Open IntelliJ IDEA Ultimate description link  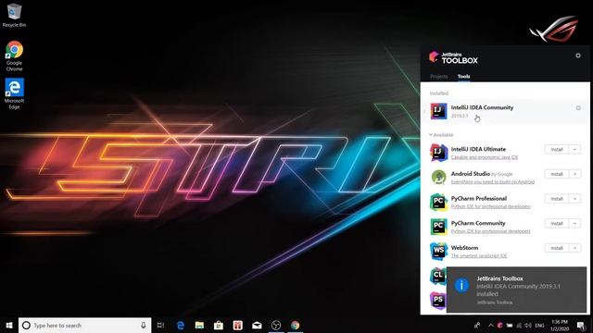484,157
